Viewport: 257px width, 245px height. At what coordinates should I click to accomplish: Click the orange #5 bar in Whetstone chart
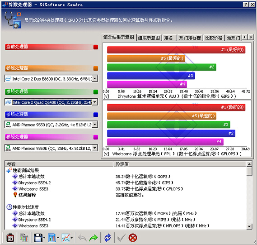coord(162,116)
